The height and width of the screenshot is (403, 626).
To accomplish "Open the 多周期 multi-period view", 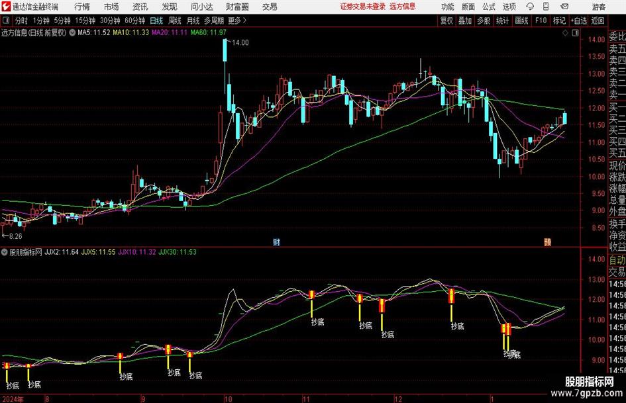I will (214, 21).
